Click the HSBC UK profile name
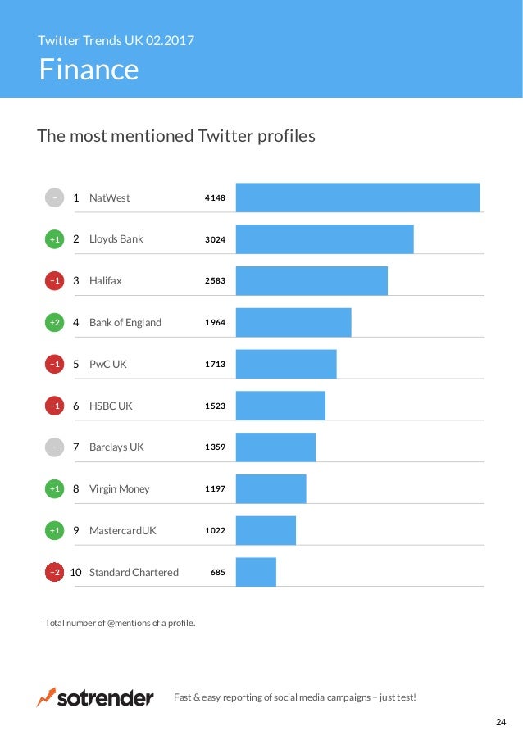This screenshot has height=740, width=523. click(111, 406)
